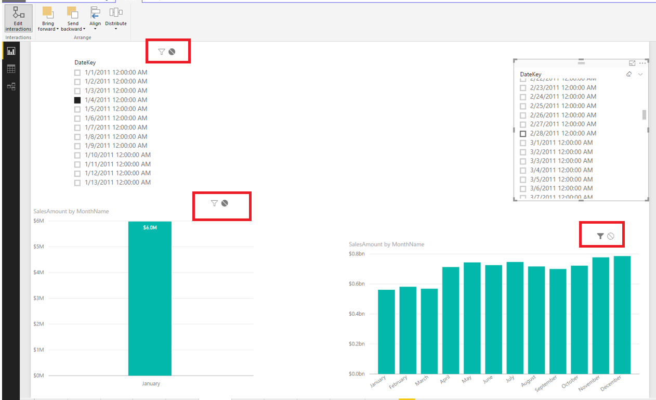Image resolution: width=656 pixels, height=400 pixels.
Task: Click none icon above left DateKey slicer
Action: 172,51
